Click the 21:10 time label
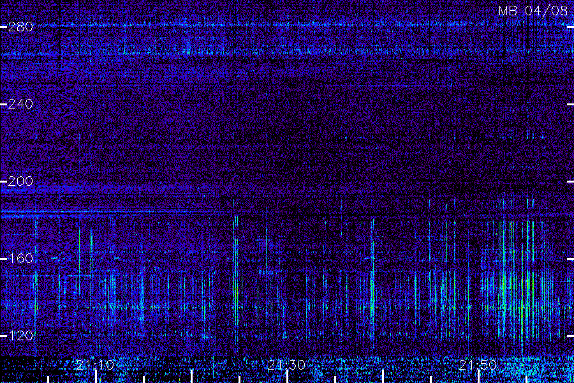This screenshot has width=574, height=383. pos(96,365)
